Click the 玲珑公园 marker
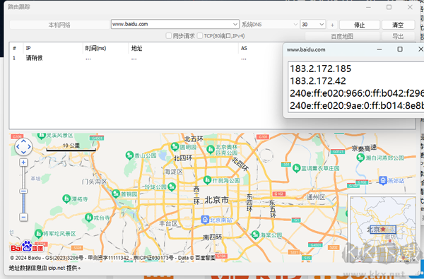Screen dimensions: 424x279 tap(172, 186)
